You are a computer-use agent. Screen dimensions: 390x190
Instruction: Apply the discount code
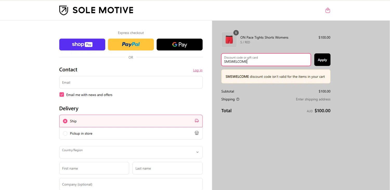(322, 60)
